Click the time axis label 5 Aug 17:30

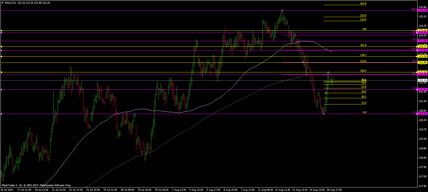(x=213, y=190)
